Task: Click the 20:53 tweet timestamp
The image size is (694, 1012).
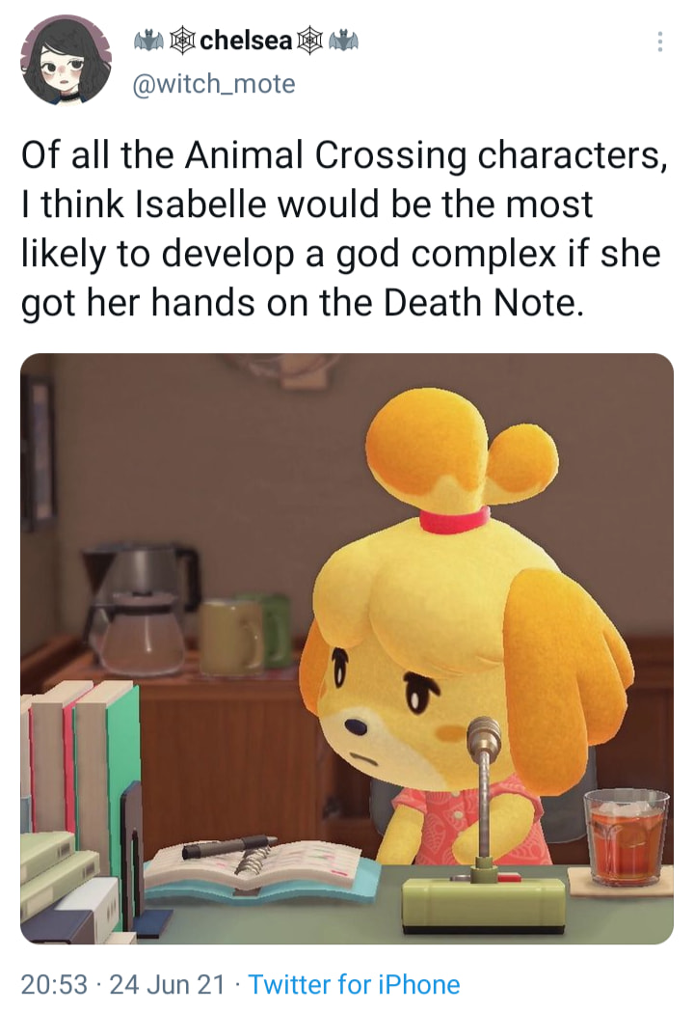Action: click(54, 985)
